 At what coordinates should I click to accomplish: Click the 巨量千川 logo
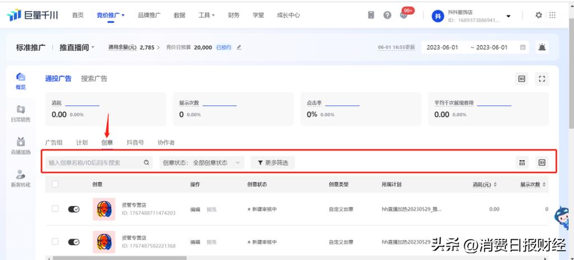(x=32, y=15)
